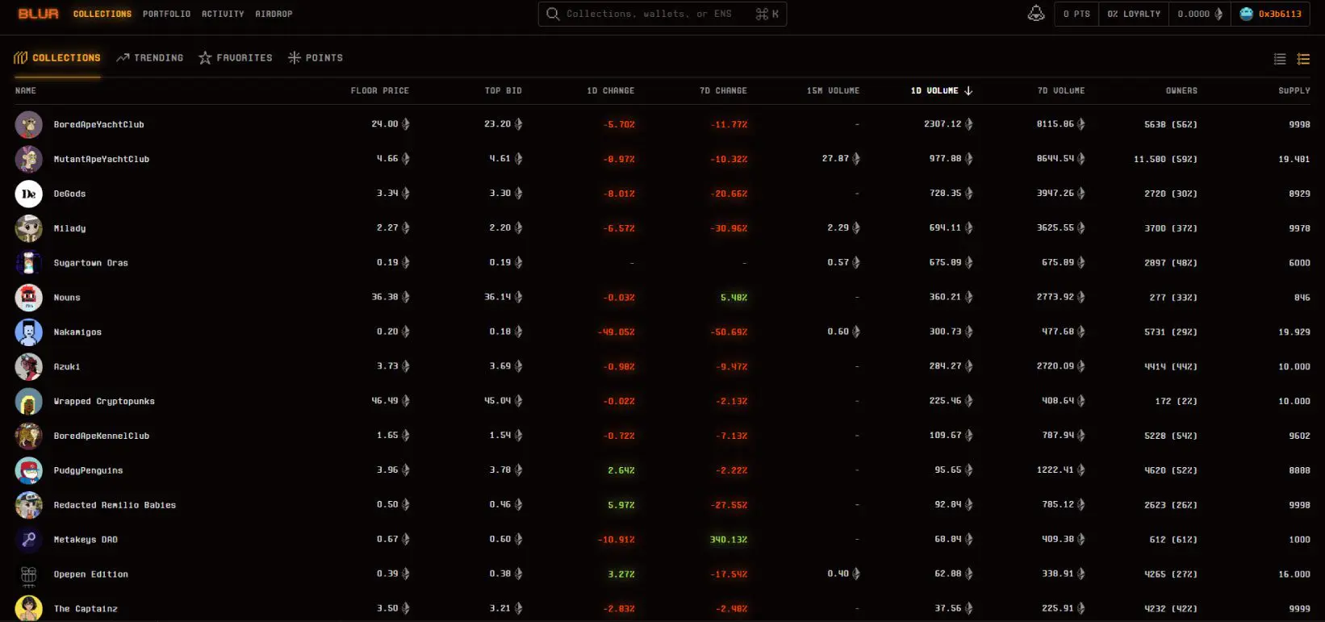
Task: Open the Sugartown Oras avatar icon
Action: [29, 263]
